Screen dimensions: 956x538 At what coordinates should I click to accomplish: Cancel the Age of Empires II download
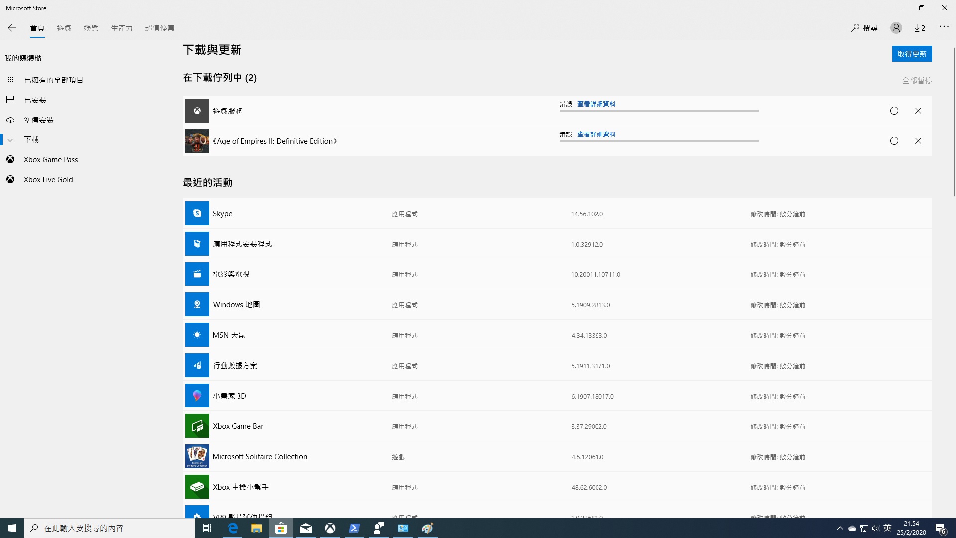[x=918, y=141]
